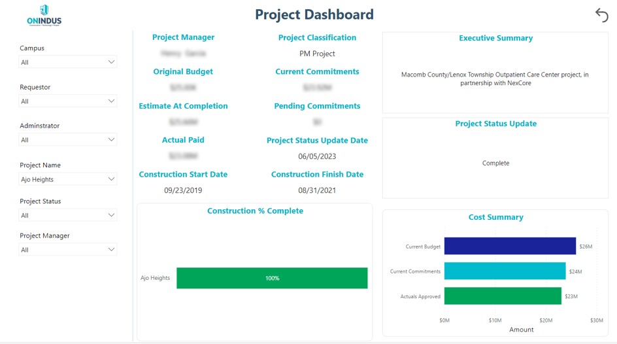Viewport: 617px width, 344px height.
Task: Click the PM Project classification value
Action: [317, 54]
